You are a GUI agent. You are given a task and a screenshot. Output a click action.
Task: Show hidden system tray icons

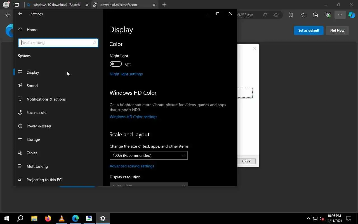308,218
